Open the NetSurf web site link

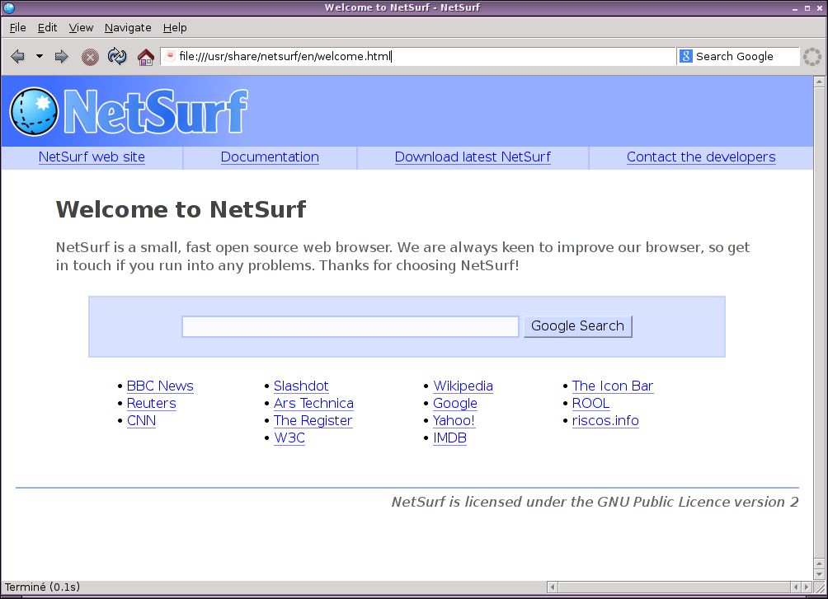coord(92,157)
